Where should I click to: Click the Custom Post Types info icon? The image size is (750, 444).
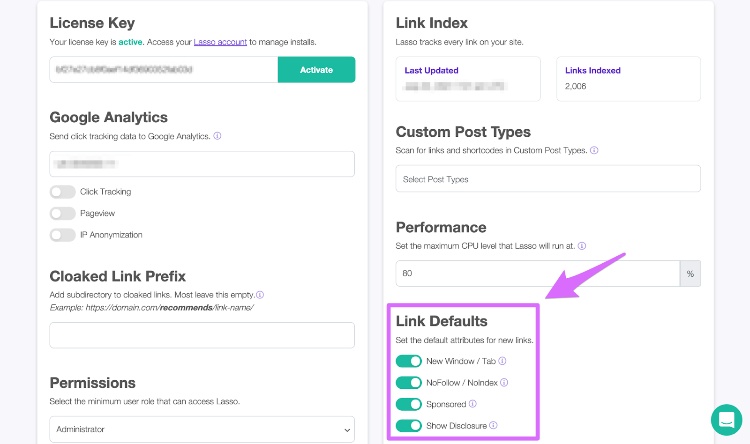[594, 150]
